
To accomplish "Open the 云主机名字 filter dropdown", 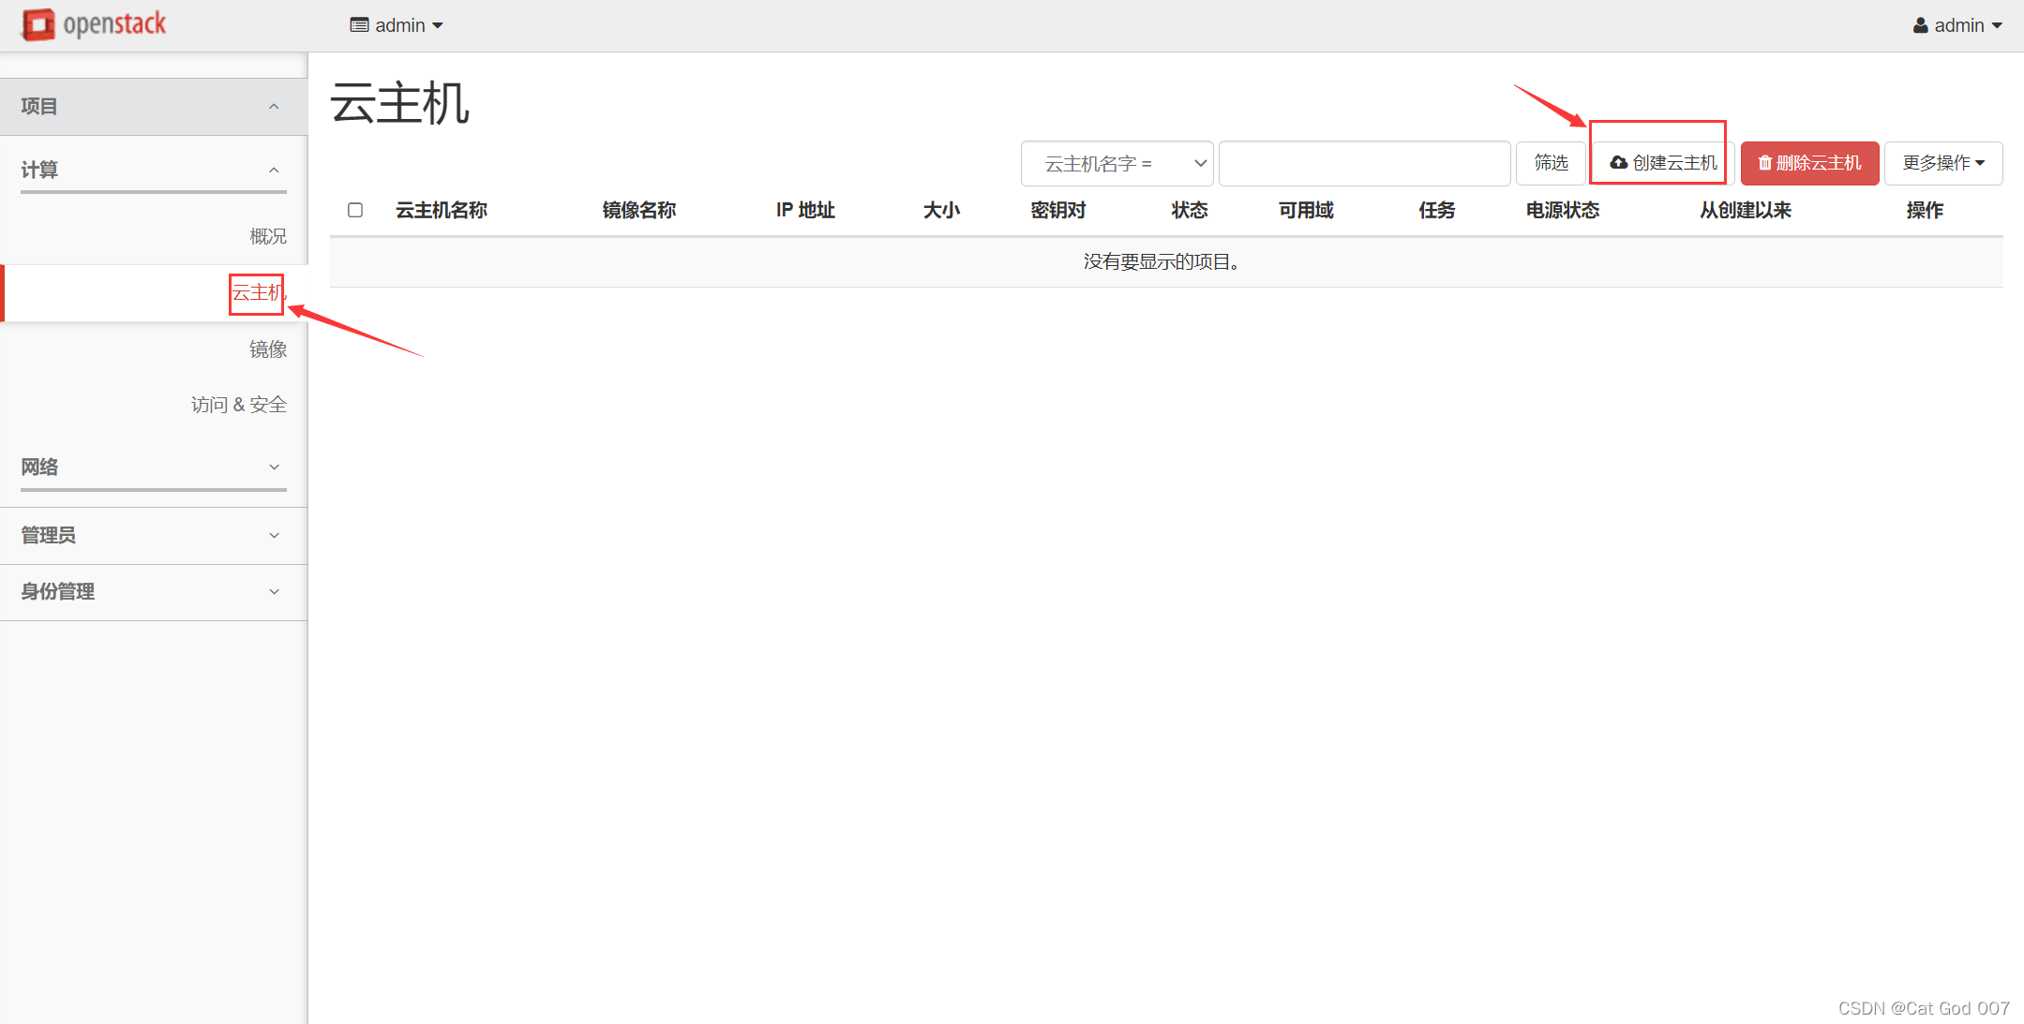I will click(x=1117, y=164).
